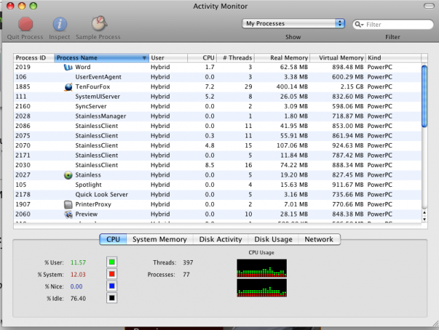Click the window resize grip corner
Screen dimensions: 439x330
point(436,324)
